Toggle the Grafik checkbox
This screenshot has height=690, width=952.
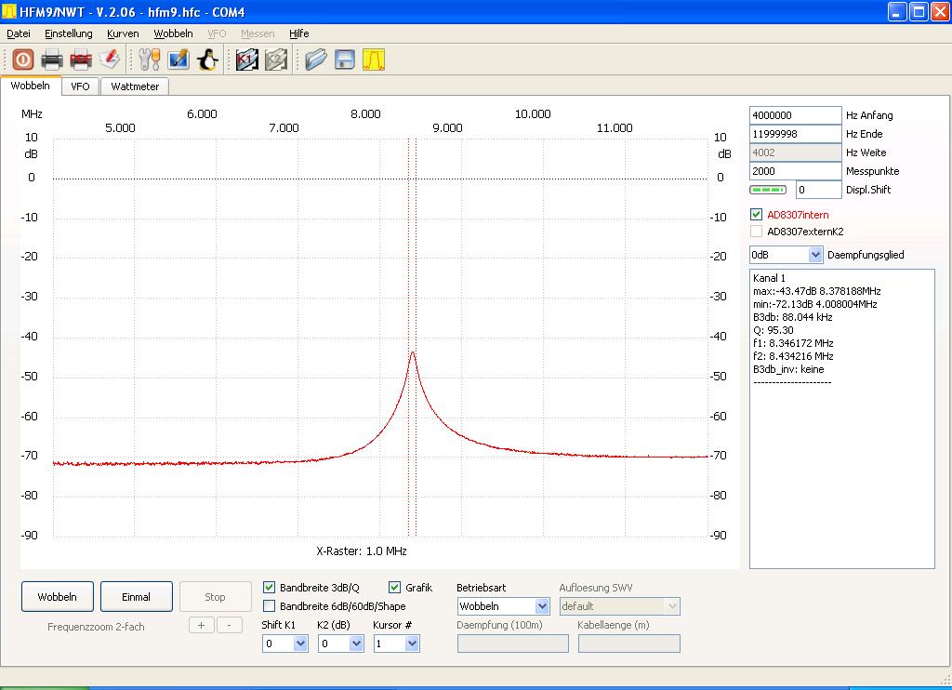point(394,588)
